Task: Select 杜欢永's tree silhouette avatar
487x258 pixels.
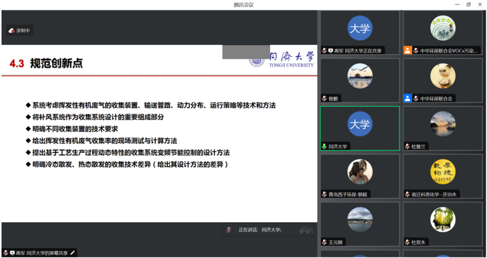Action: coord(443,220)
